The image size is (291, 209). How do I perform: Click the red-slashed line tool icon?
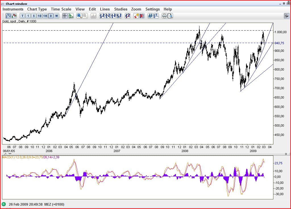pyautogui.click(x=128, y=16)
